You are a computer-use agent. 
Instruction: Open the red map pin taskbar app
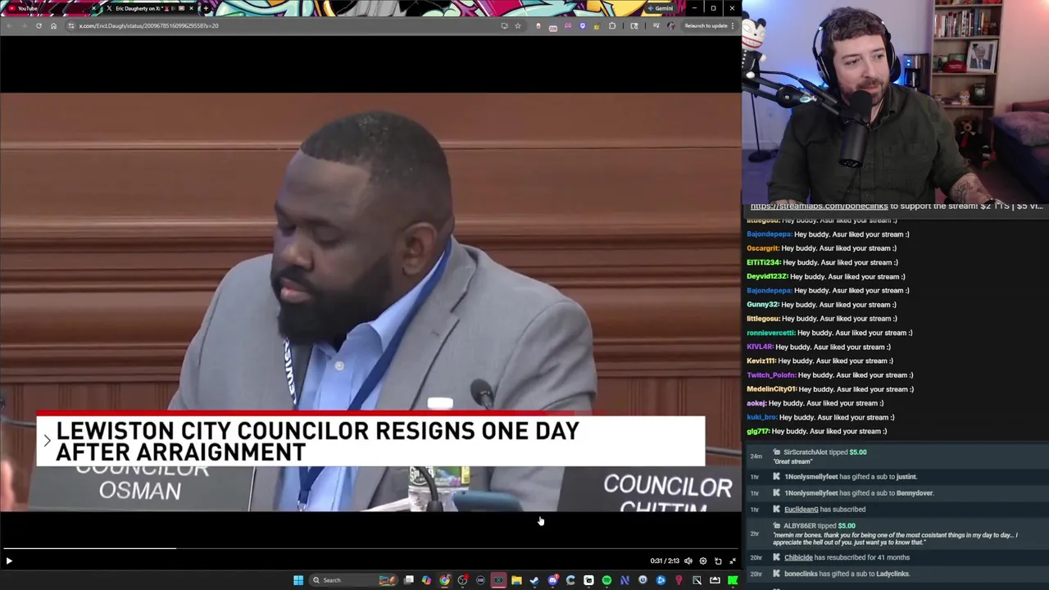[x=679, y=580]
